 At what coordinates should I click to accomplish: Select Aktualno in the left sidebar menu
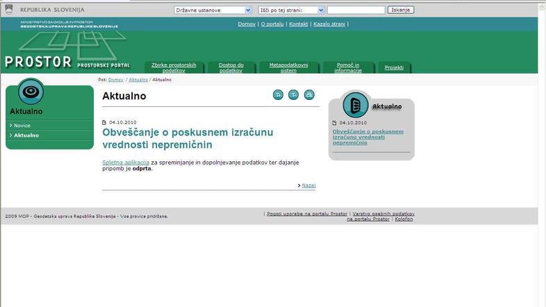(26, 135)
